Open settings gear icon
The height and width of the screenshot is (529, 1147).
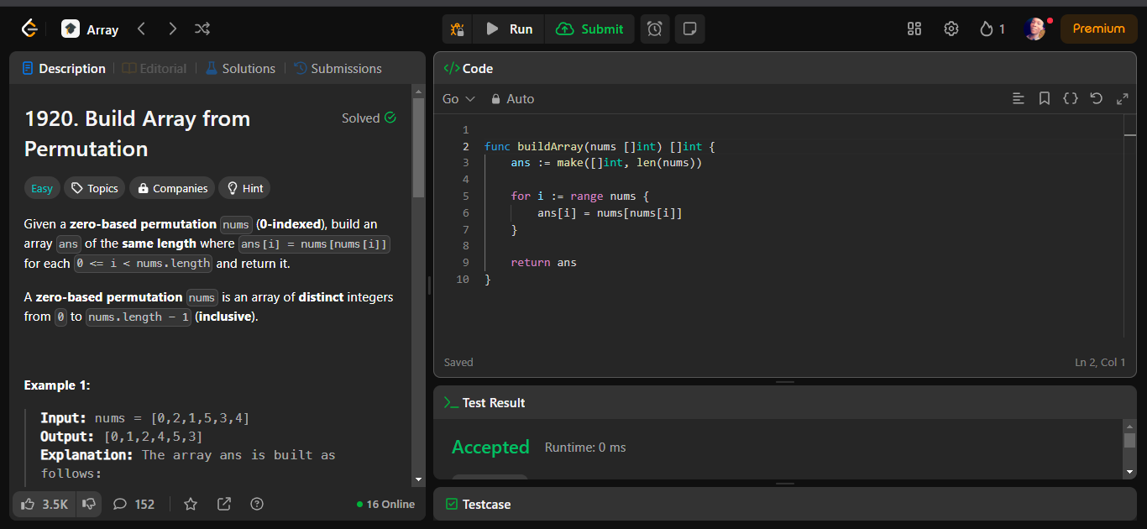pyautogui.click(x=951, y=29)
